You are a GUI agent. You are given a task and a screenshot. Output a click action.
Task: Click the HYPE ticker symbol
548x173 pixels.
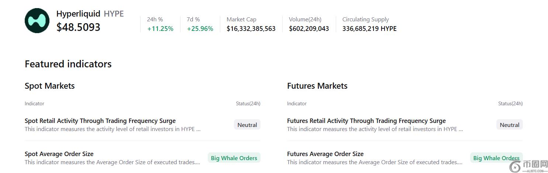[x=114, y=14]
